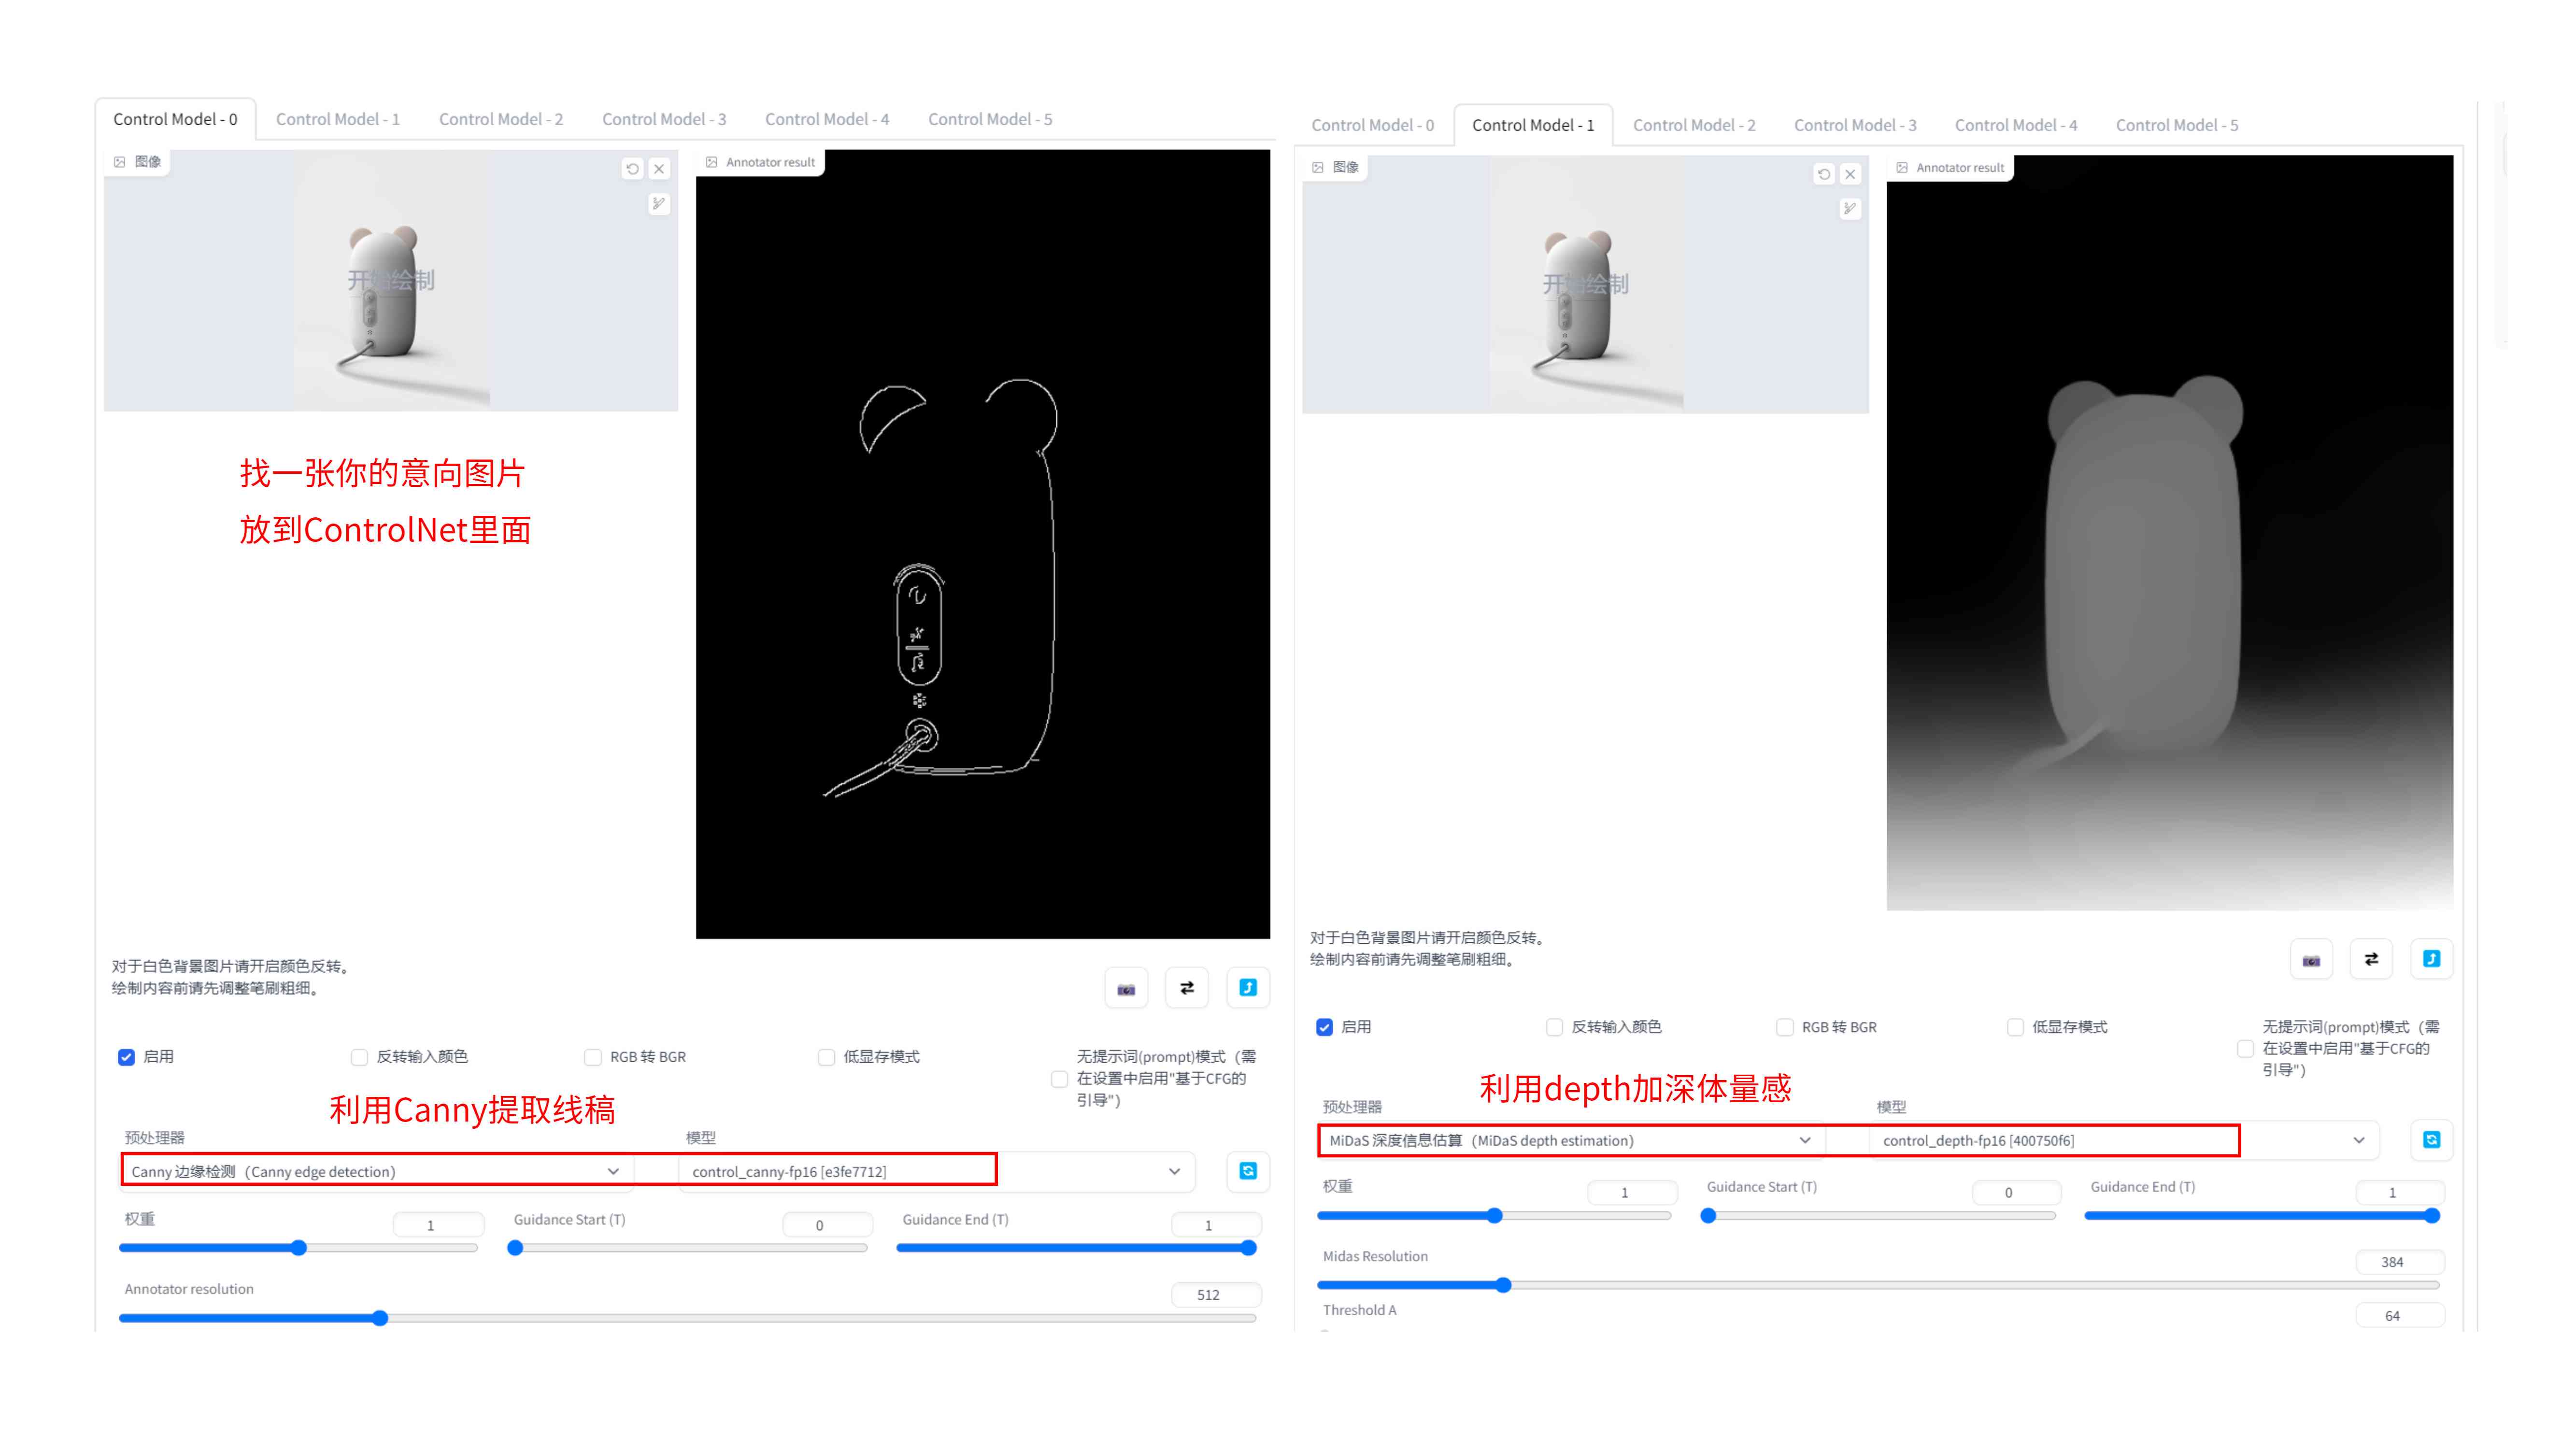The width and height of the screenshot is (2576, 1449).
Task: Click swap arrows icon in left panel
Action: tap(1187, 988)
